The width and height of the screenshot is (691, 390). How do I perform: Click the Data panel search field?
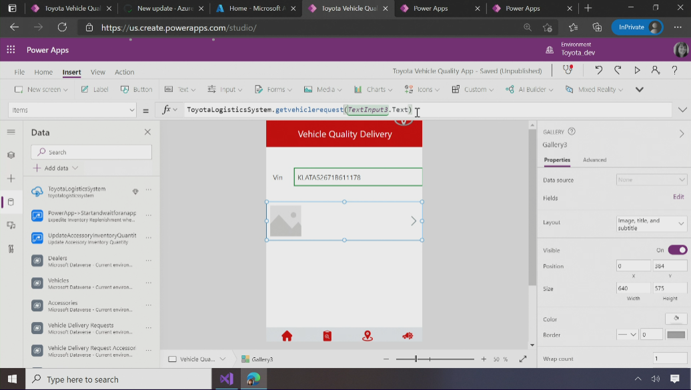(91, 152)
